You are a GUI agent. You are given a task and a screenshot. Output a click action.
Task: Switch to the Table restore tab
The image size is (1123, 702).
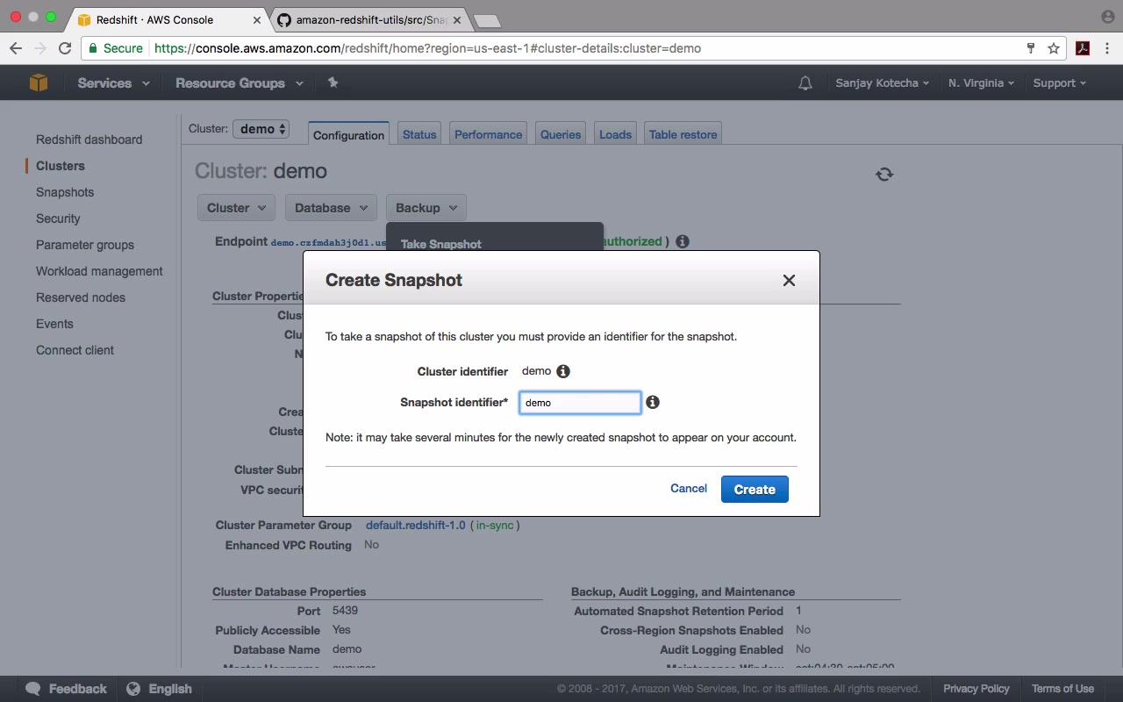point(683,134)
